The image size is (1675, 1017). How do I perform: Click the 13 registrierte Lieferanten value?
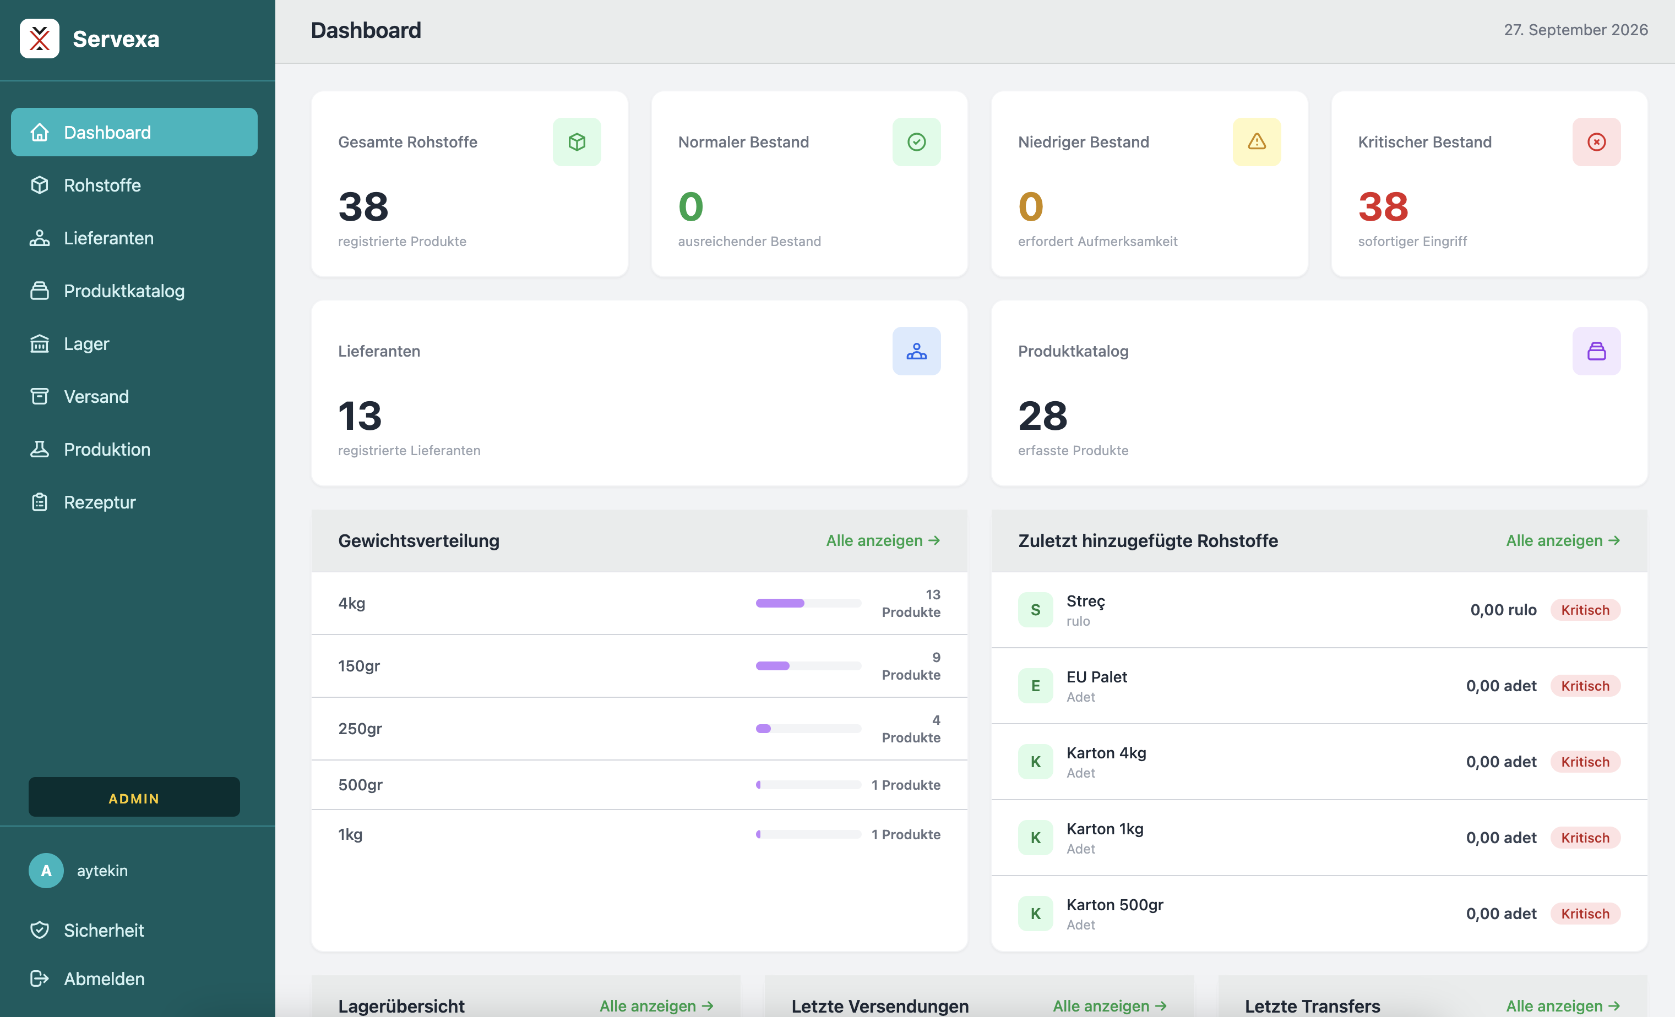360,415
